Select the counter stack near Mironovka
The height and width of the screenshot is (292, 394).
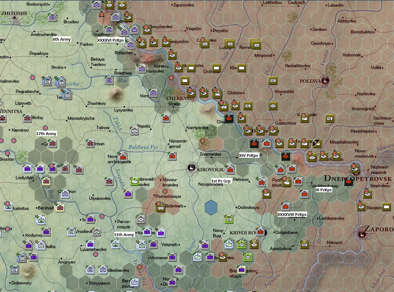(x=141, y=69)
